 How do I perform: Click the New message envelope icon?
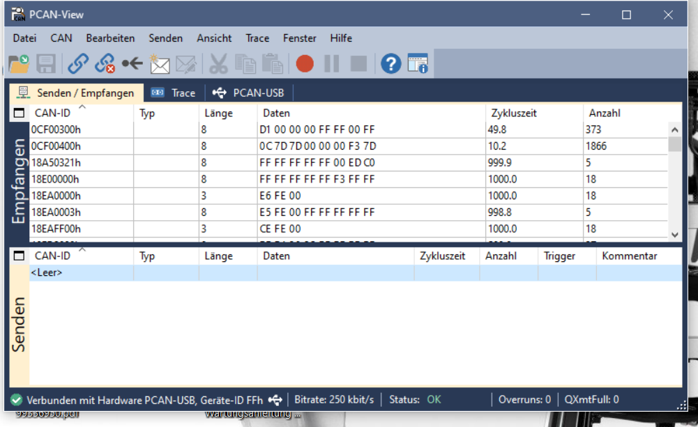coord(160,64)
